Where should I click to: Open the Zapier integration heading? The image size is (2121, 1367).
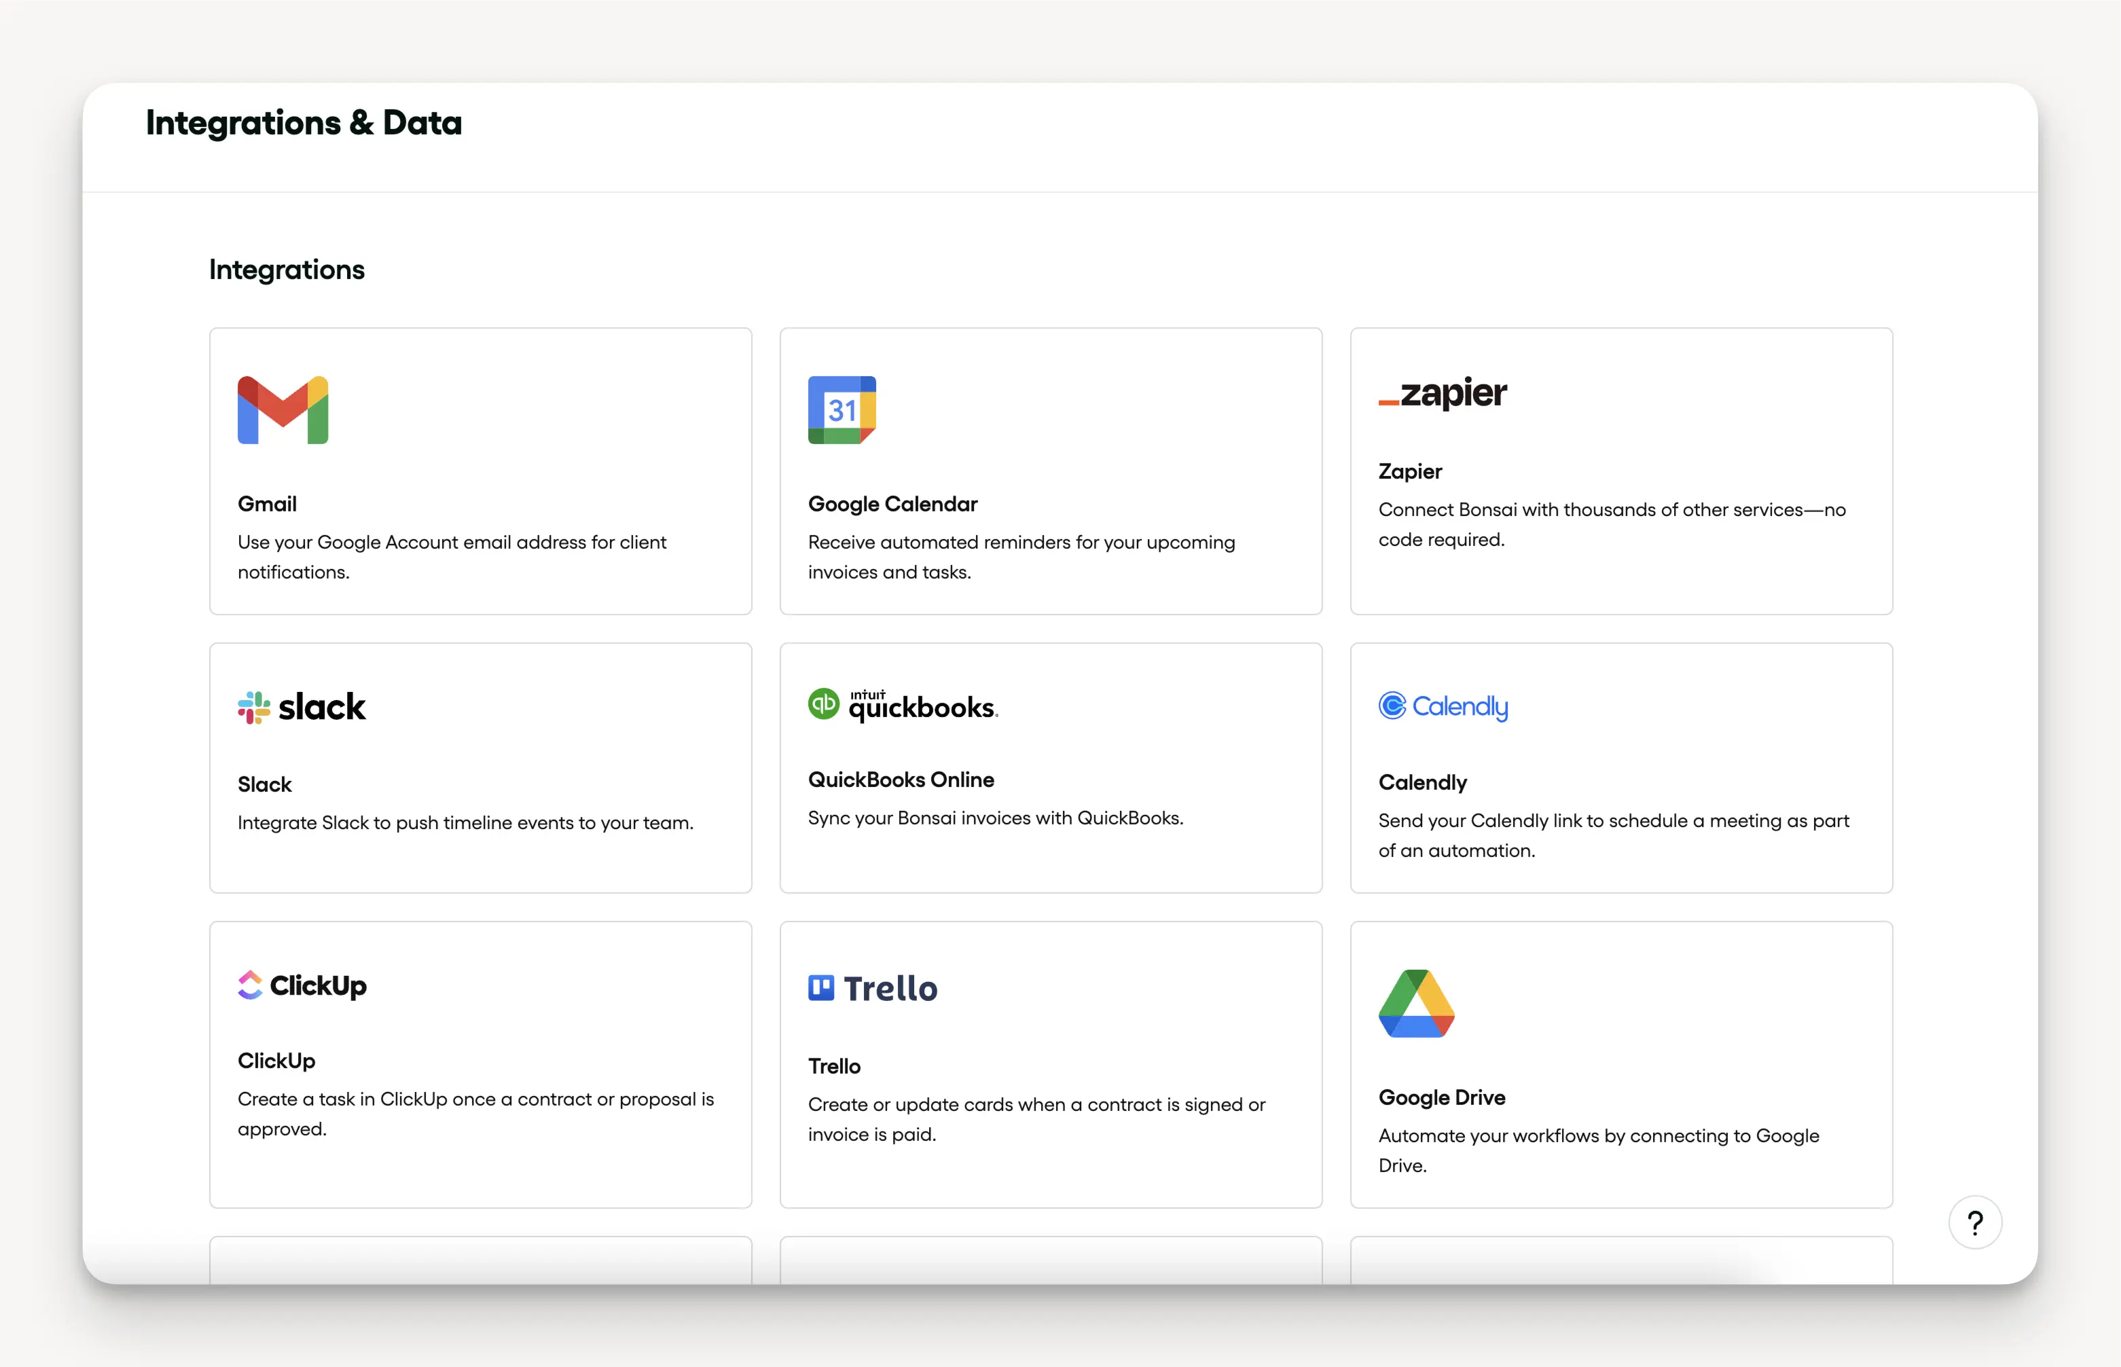(1410, 471)
